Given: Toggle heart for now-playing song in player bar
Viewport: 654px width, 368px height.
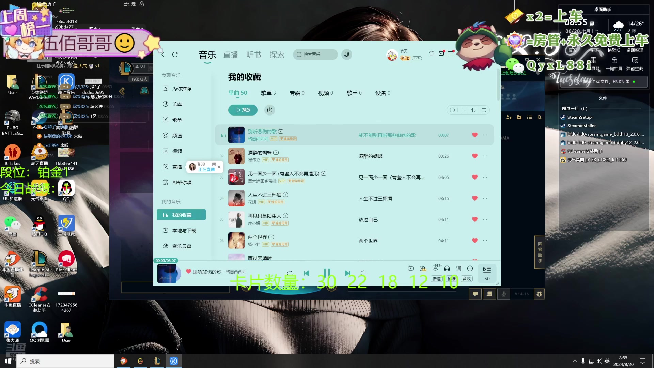Looking at the screenshot, I should pos(188,272).
